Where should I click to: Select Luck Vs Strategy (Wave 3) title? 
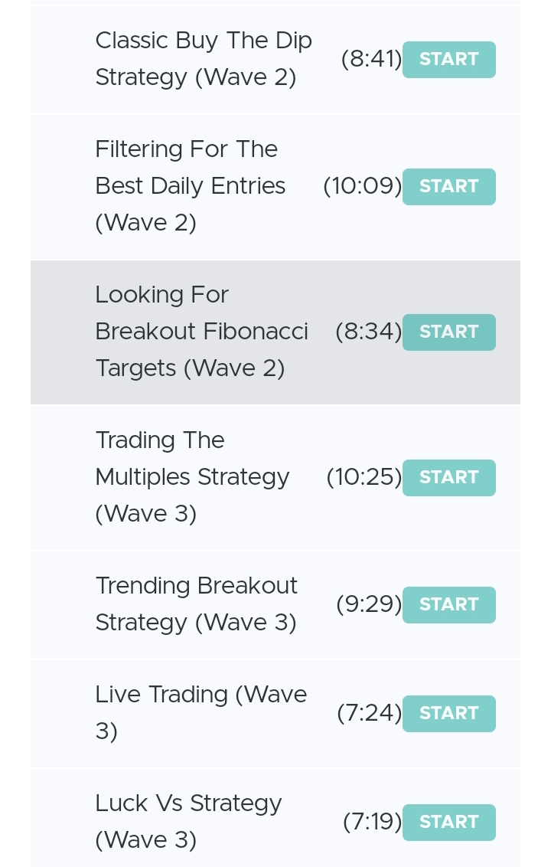[188, 822]
